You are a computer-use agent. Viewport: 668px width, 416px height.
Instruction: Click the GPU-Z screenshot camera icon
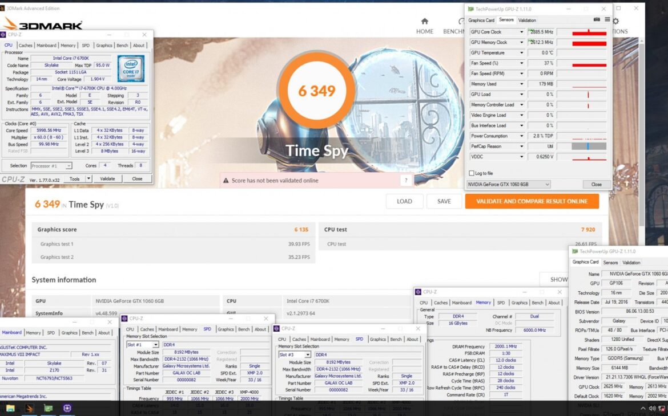tap(597, 20)
